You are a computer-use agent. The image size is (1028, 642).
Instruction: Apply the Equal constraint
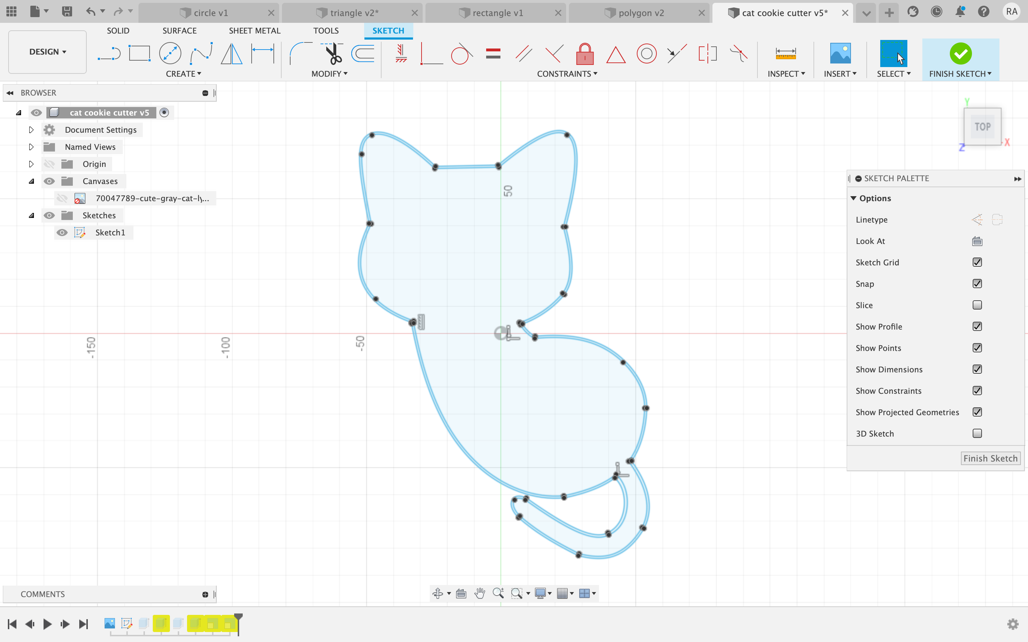coord(493,54)
